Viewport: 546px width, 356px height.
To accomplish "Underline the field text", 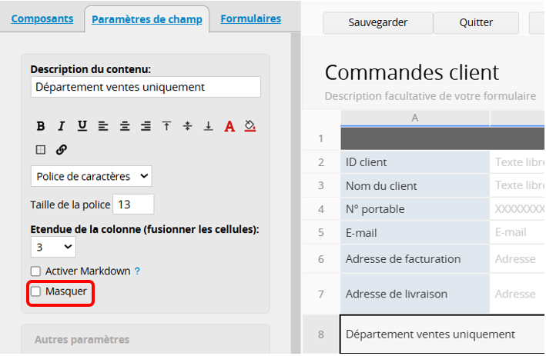I will tap(82, 126).
